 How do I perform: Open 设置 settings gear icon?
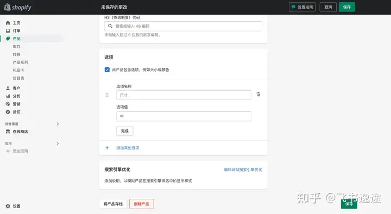click(x=8, y=206)
